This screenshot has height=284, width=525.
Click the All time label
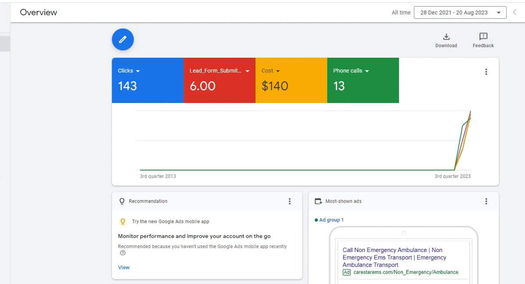coord(401,13)
